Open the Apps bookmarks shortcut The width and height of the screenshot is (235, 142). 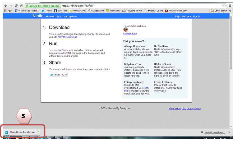[8, 11]
